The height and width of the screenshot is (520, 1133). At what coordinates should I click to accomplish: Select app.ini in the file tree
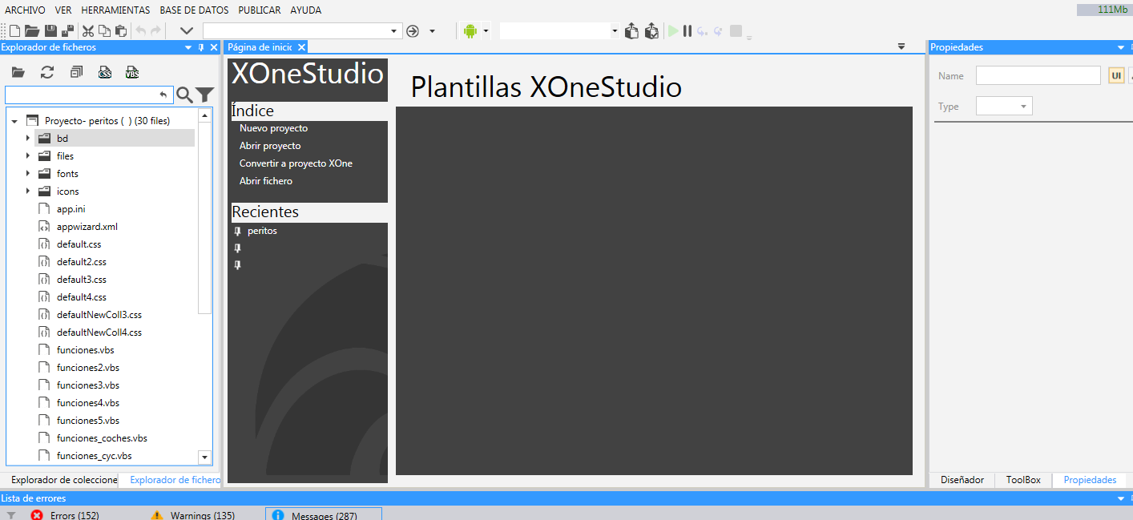71,209
